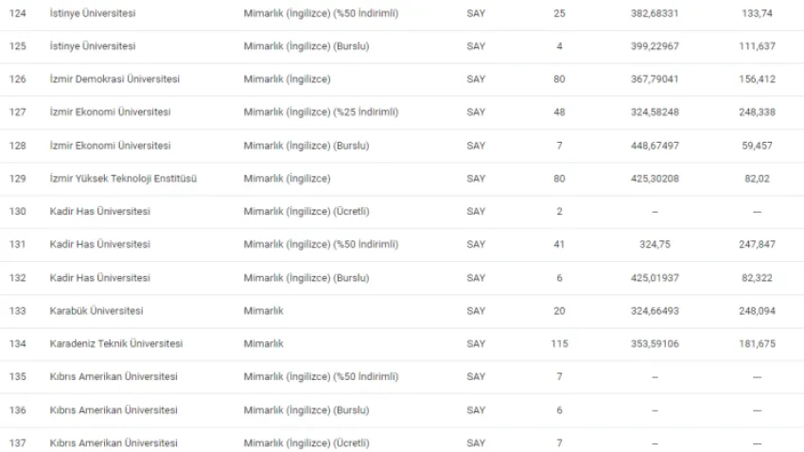The height and width of the screenshot is (452, 804).
Task: Select row number 126
Action: (x=17, y=78)
